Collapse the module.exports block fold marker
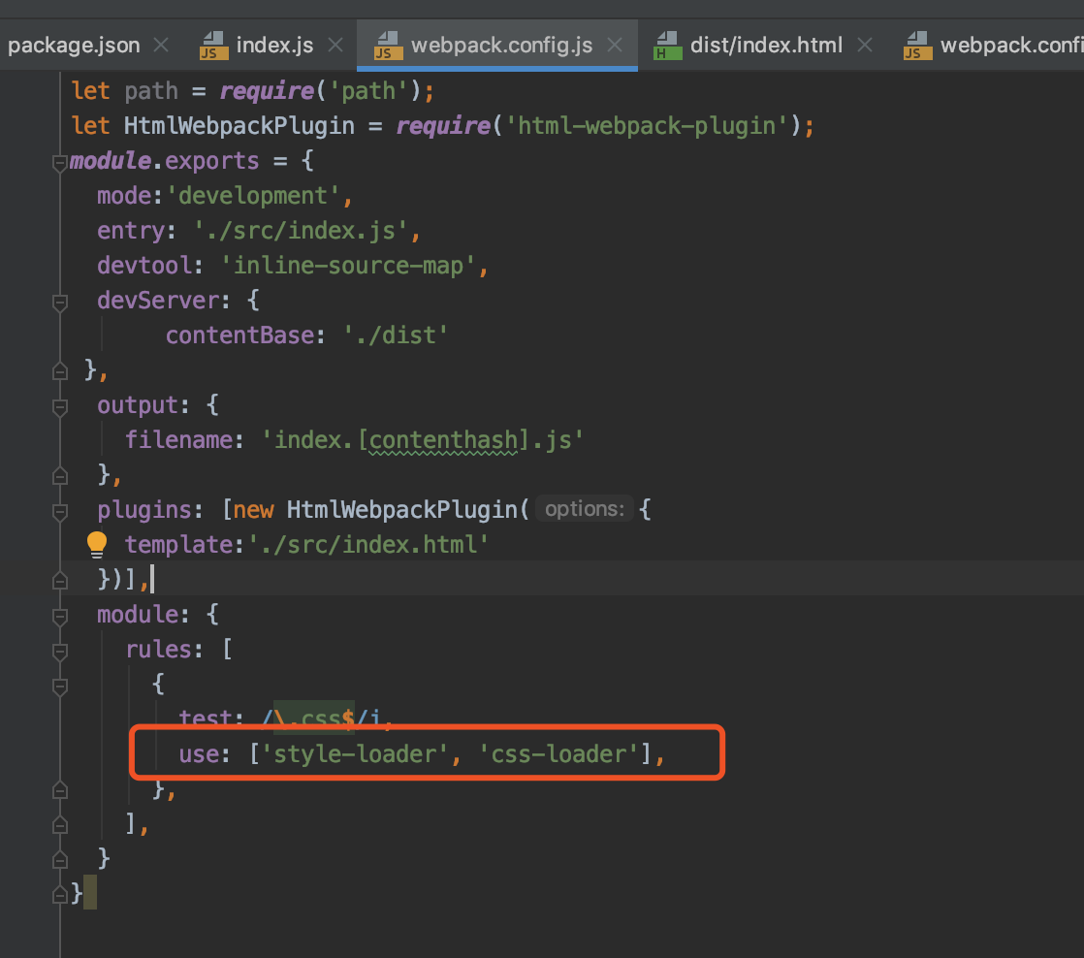This screenshot has width=1084, height=958. (x=60, y=163)
